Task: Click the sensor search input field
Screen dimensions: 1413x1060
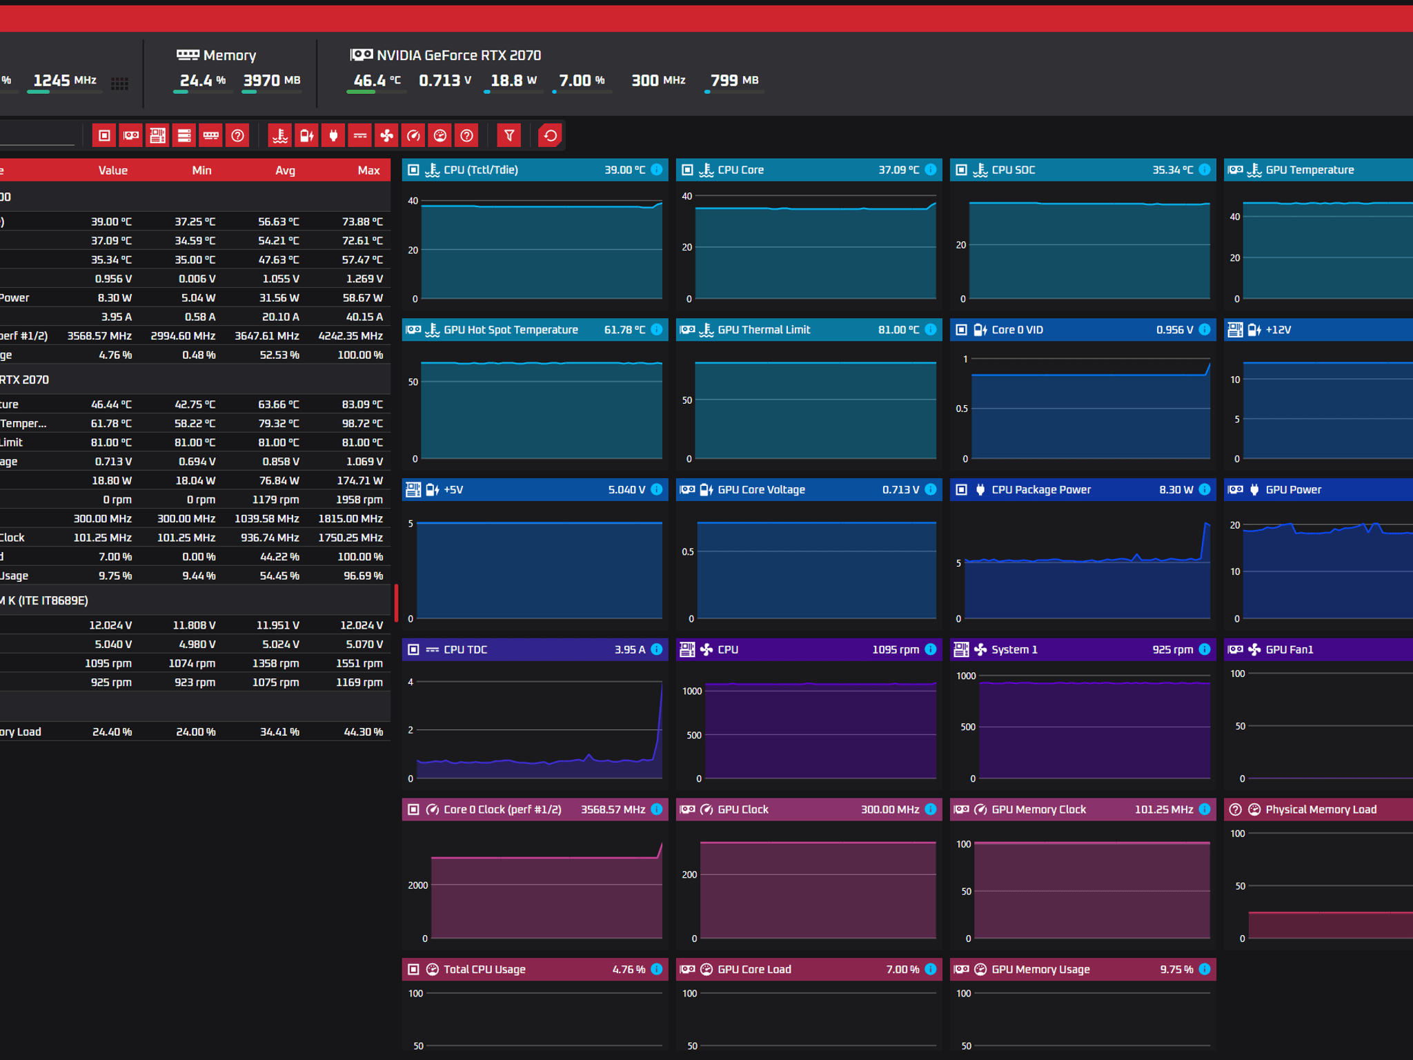Action: click(x=37, y=136)
